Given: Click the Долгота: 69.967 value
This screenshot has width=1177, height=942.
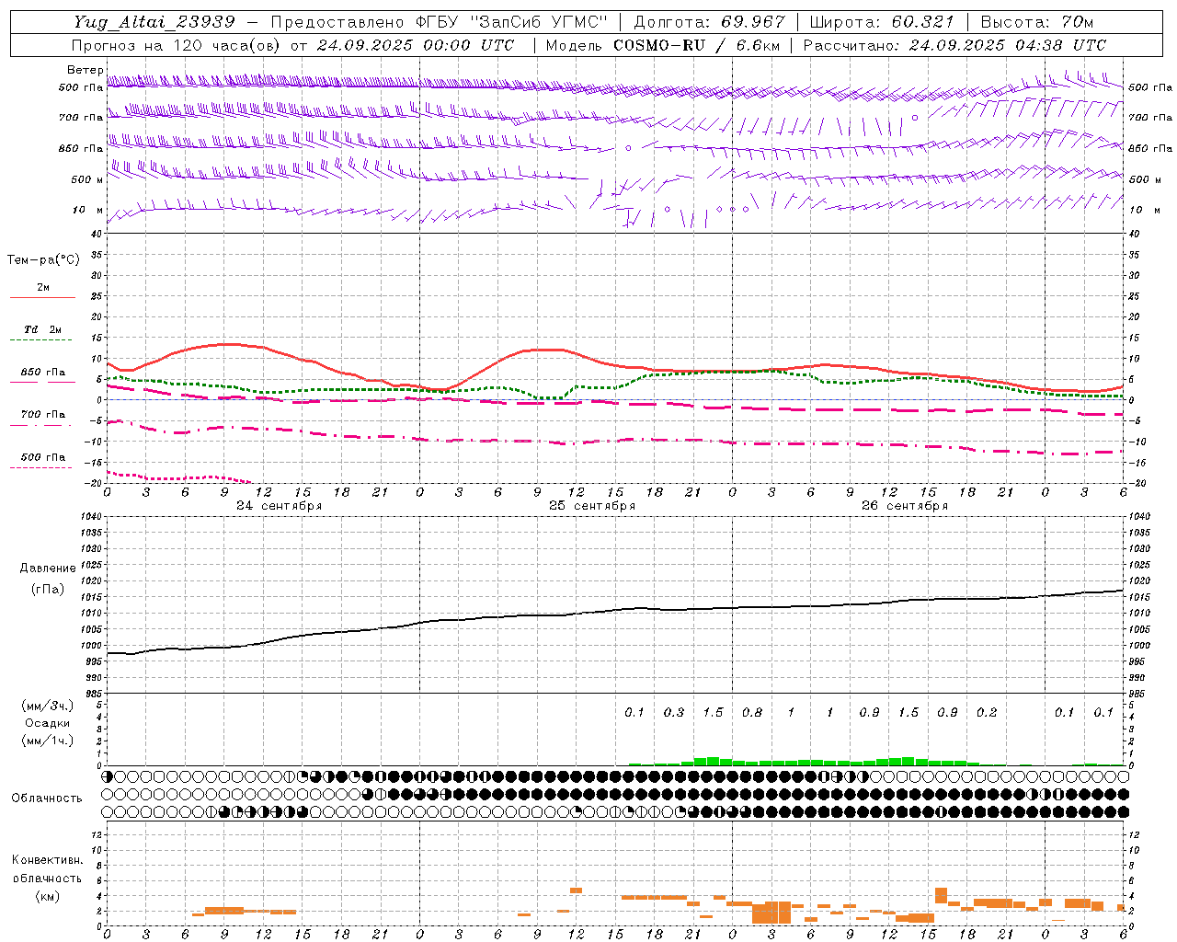Looking at the screenshot, I should [709, 22].
